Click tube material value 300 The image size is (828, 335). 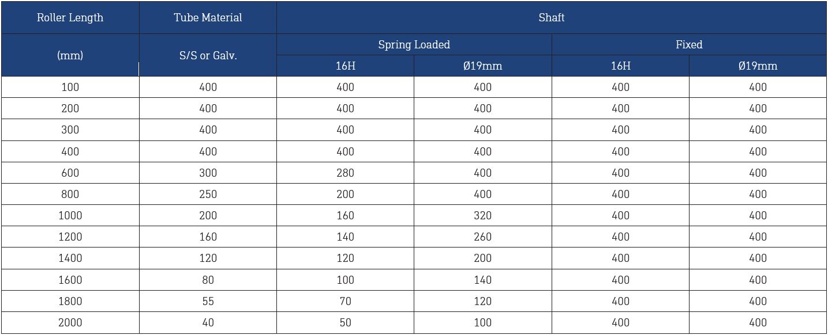(x=208, y=173)
